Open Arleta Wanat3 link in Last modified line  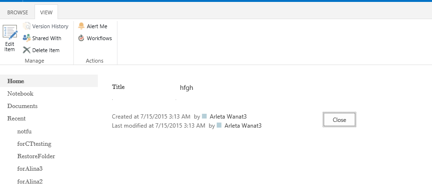(243, 126)
